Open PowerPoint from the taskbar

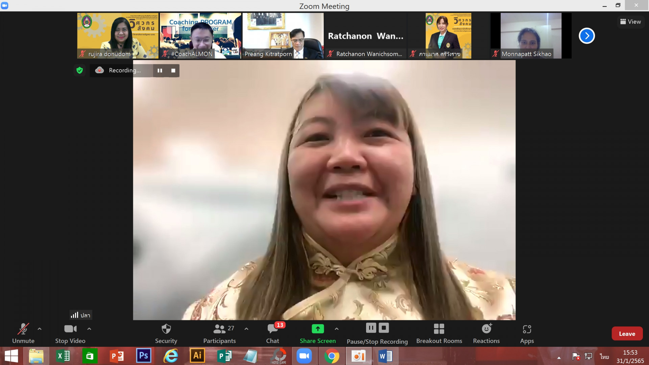117,356
